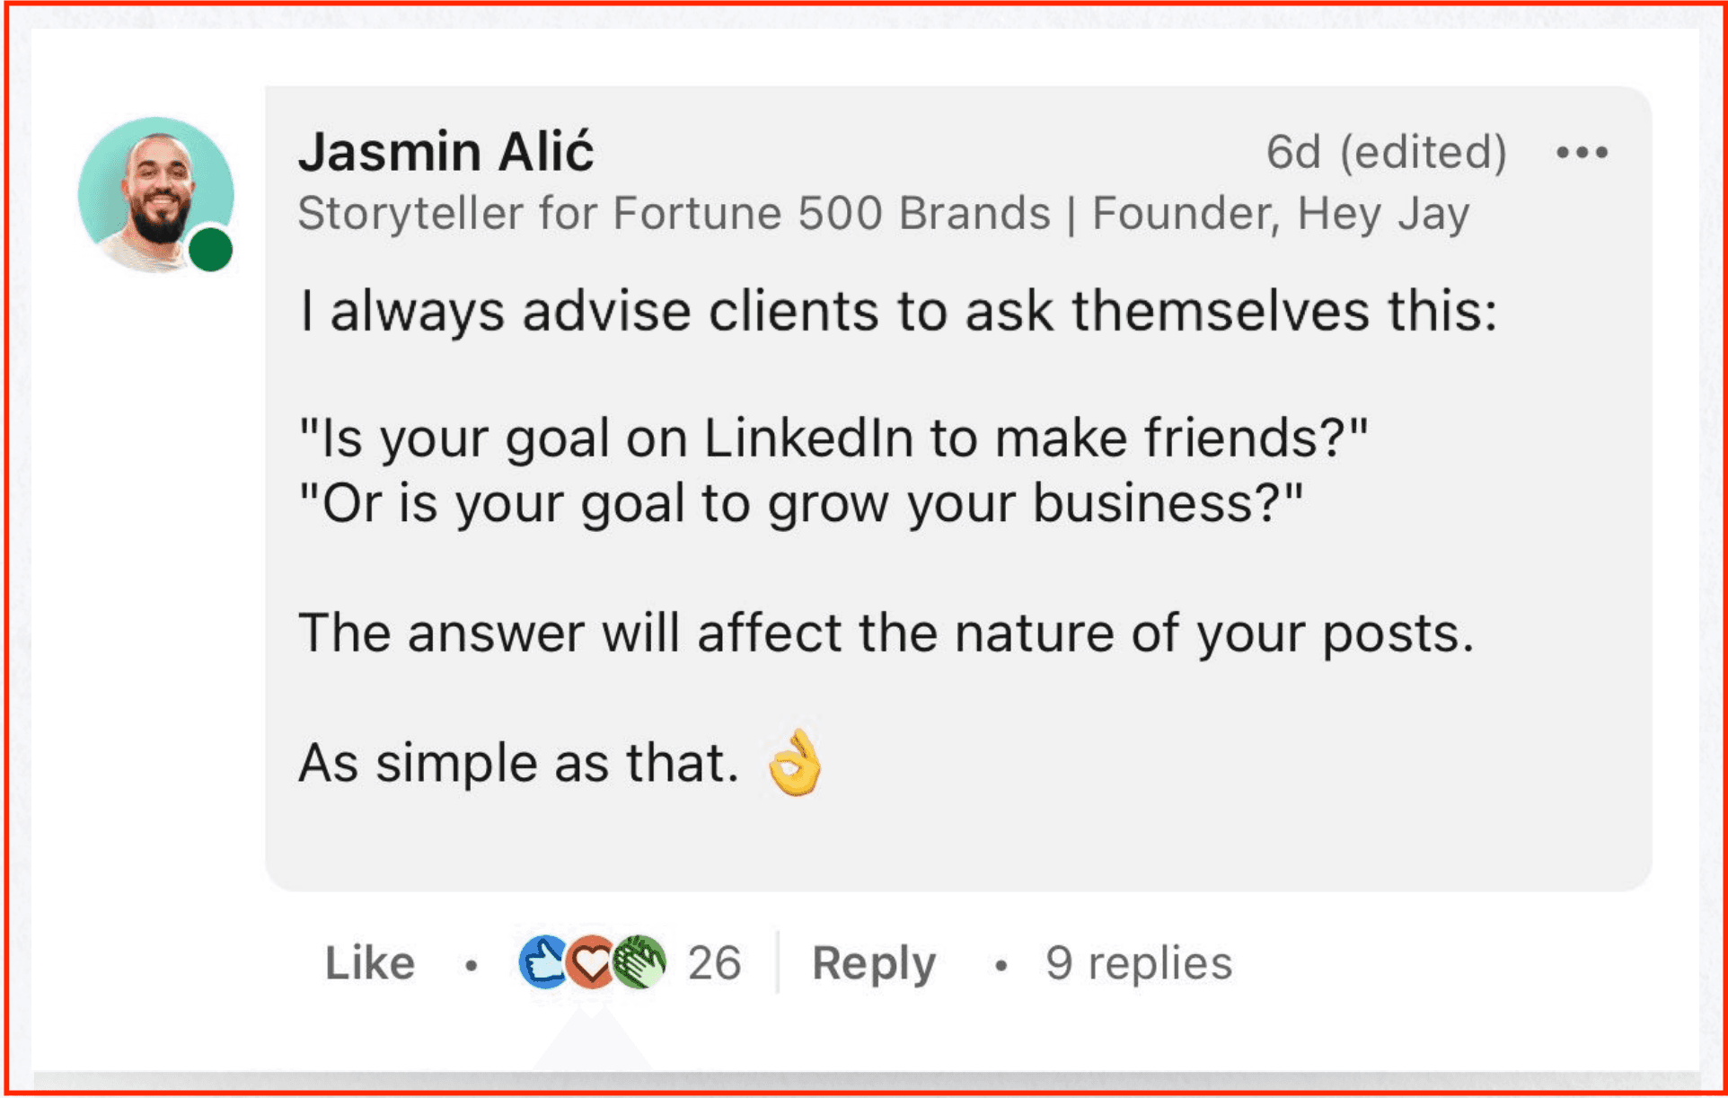Click the "make friends?" question line

click(833, 438)
